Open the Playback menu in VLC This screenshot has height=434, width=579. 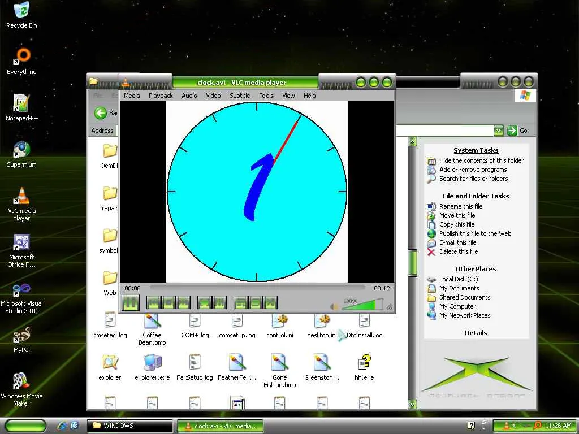[x=161, y=96]
